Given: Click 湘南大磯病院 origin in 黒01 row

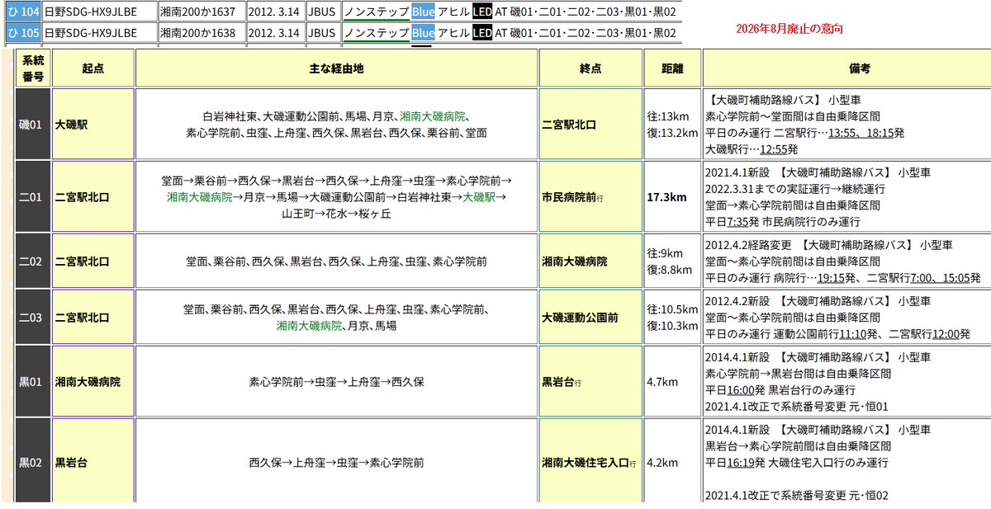Looking at the screenshot, I should click(88, 382).
